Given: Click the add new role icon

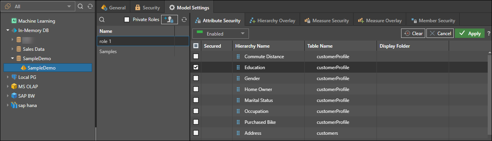Looking at the screenshot, I should tap(170, 20).
